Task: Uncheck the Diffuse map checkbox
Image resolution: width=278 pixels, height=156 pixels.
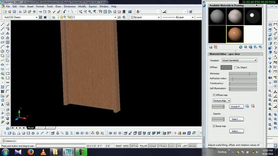Action: (x=214, y=95)
